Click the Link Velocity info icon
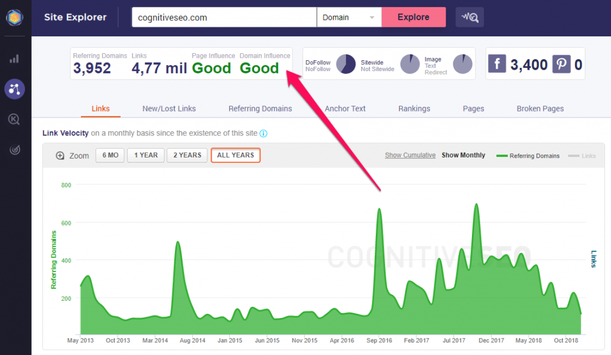Viewport: 611px width, 355px height. coord(263,134)
